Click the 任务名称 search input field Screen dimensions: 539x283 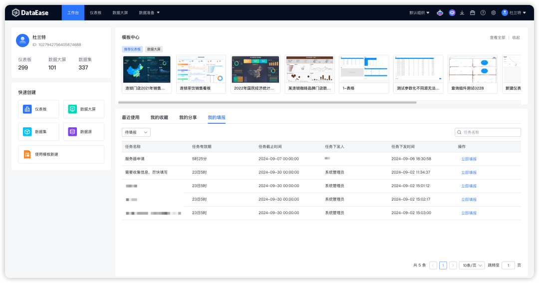point(491,132)
